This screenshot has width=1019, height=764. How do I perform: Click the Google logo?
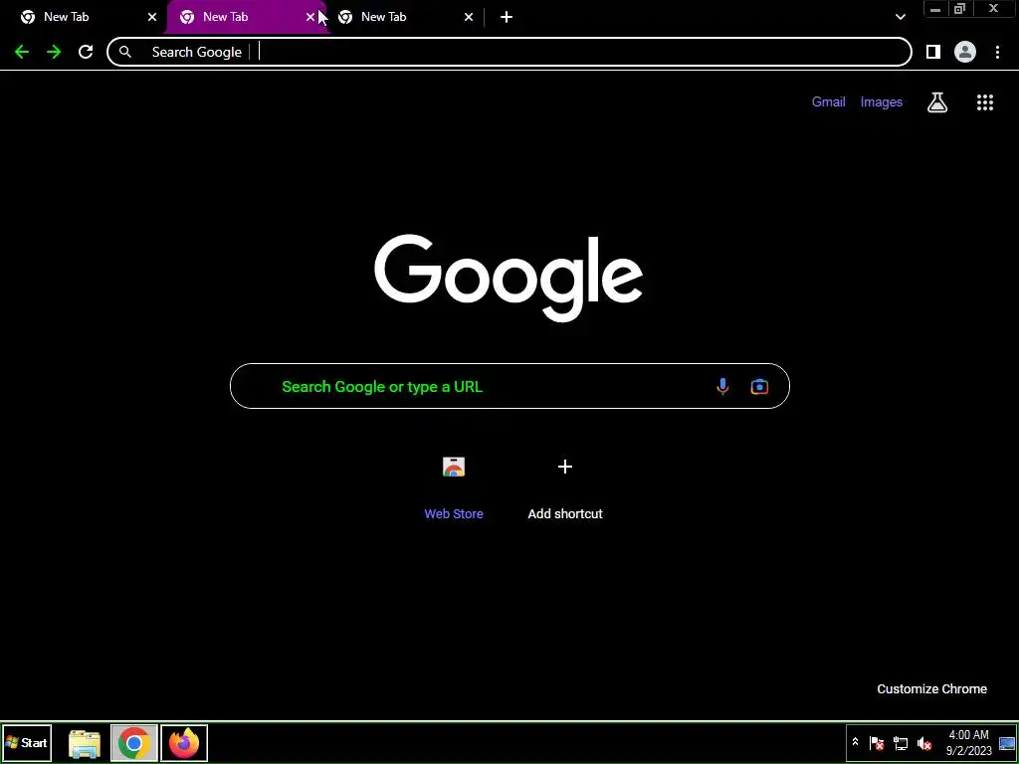pos(509,279)
